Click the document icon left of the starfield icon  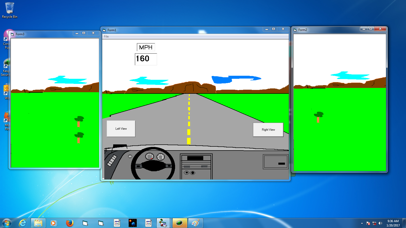tap(117, 223)
